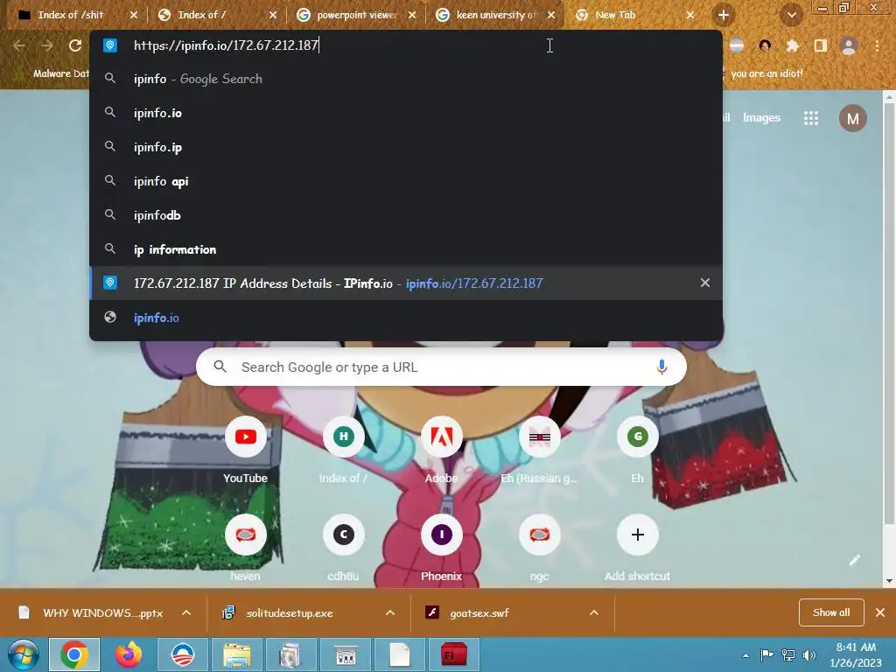Open Chrome three-dot menu

(877, 45)
